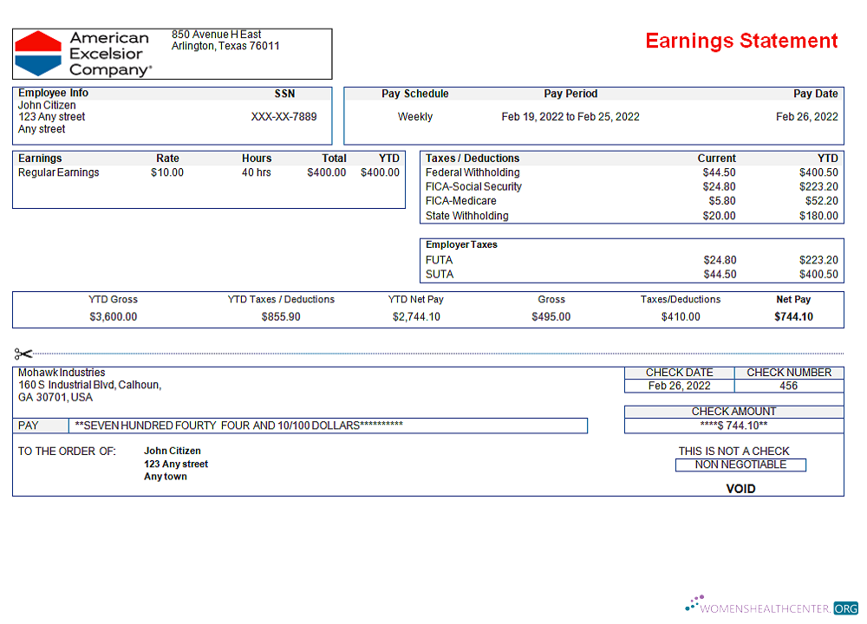Click the bold Net Pay amount $744.10

click(x=793, y=317)
